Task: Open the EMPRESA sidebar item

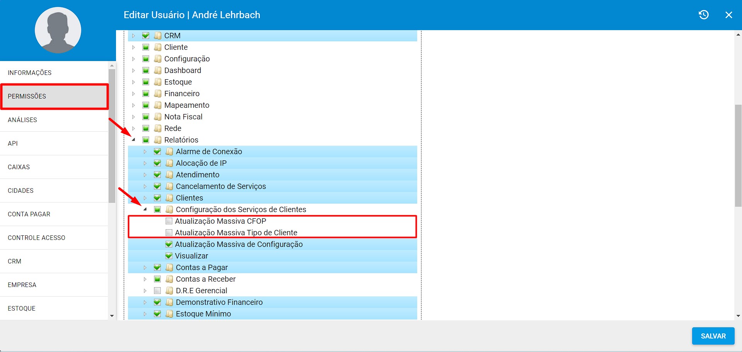Action: tap(54, 285)
